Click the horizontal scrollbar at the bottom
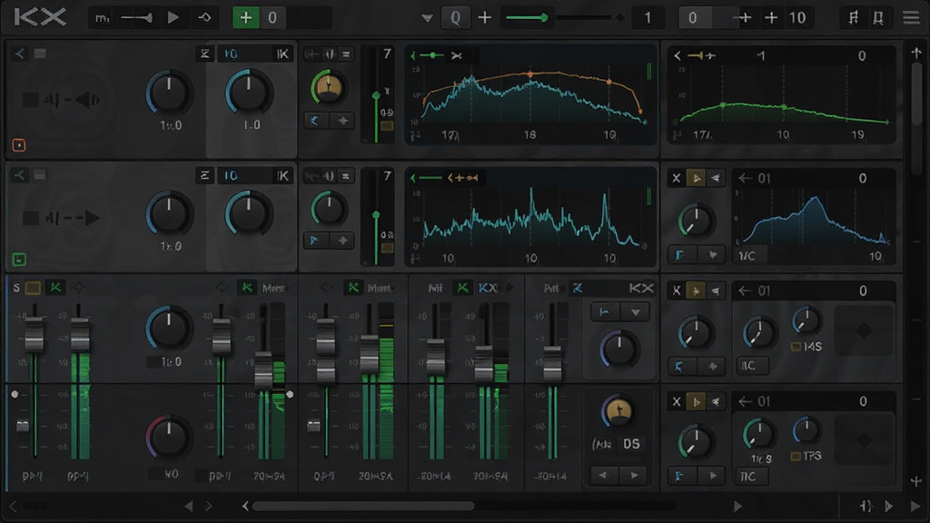930x523 pixels. click(x=363, y=507)
